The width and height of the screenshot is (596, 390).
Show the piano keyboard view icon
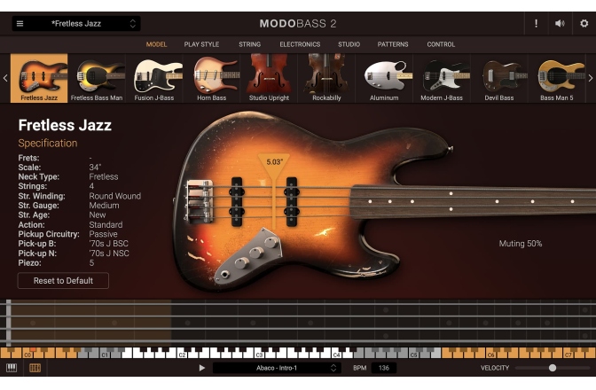12,368
